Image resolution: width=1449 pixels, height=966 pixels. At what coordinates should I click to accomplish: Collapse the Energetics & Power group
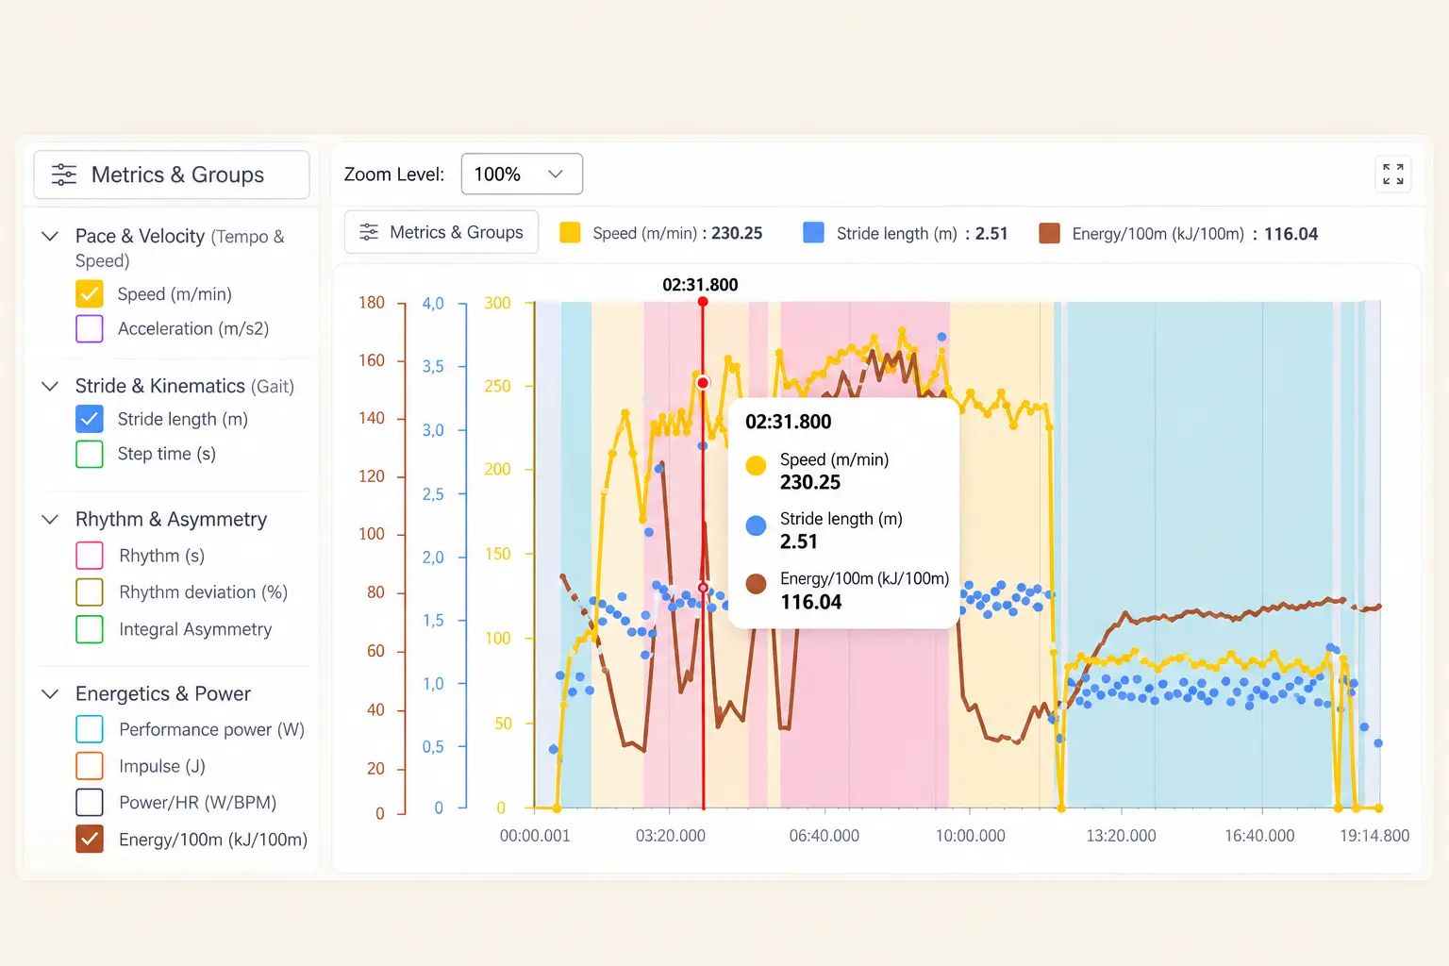[x=50, y=693]
